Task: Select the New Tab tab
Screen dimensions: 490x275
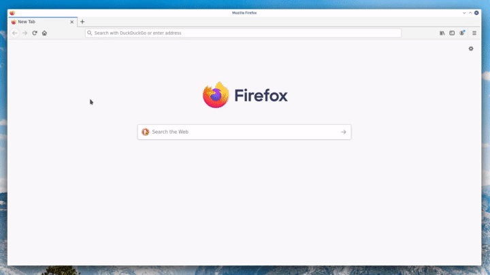Action: [x=42, y=22]
